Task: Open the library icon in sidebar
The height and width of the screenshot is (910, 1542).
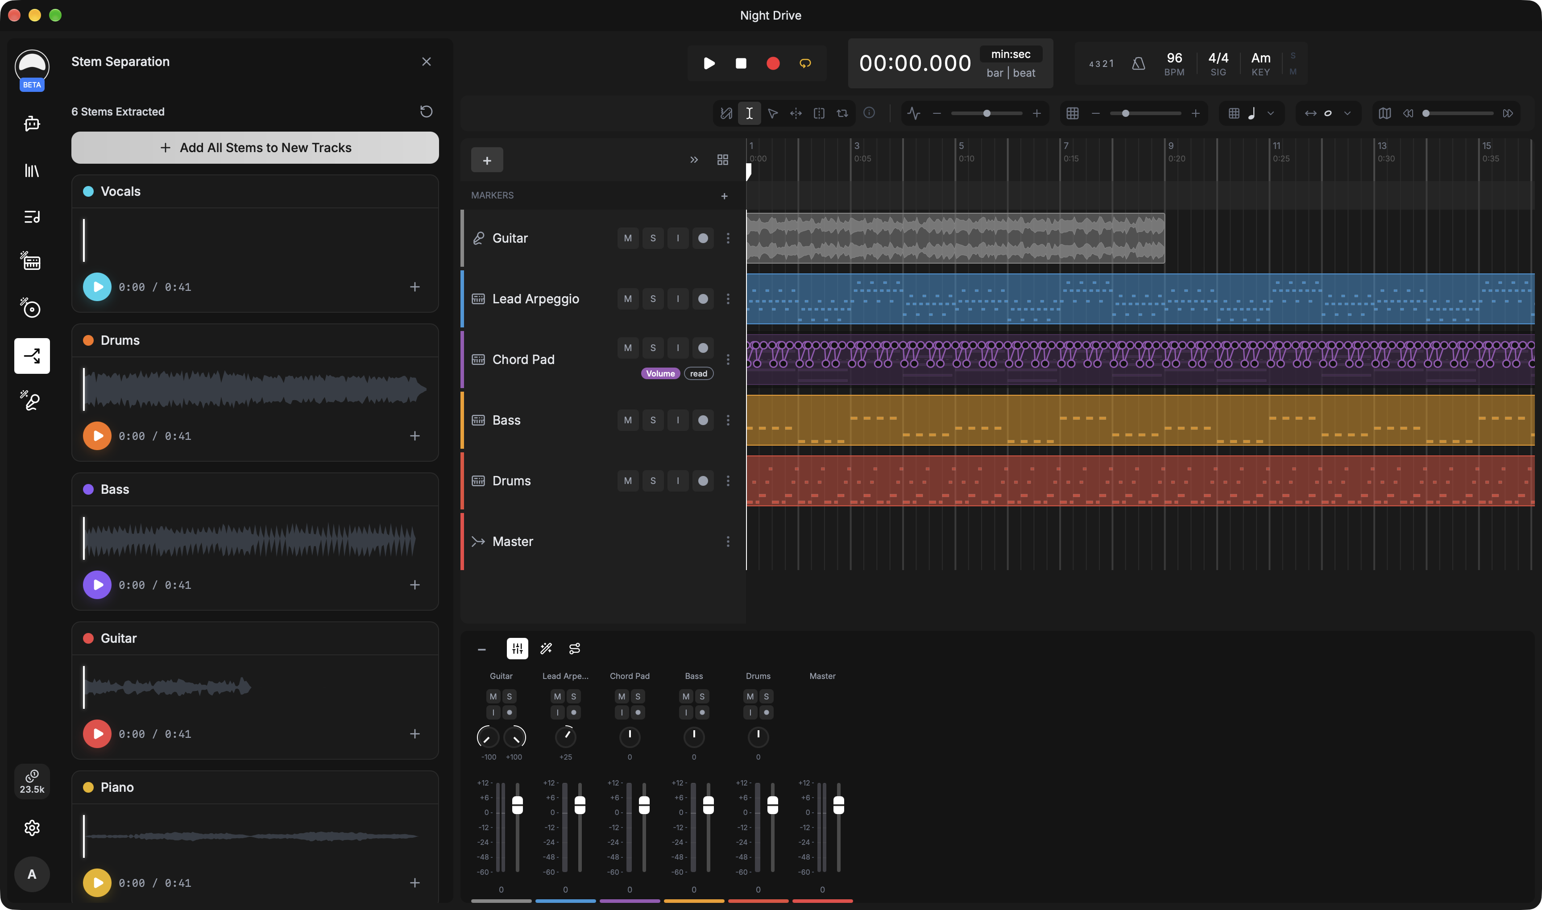Action: point(32,170)
